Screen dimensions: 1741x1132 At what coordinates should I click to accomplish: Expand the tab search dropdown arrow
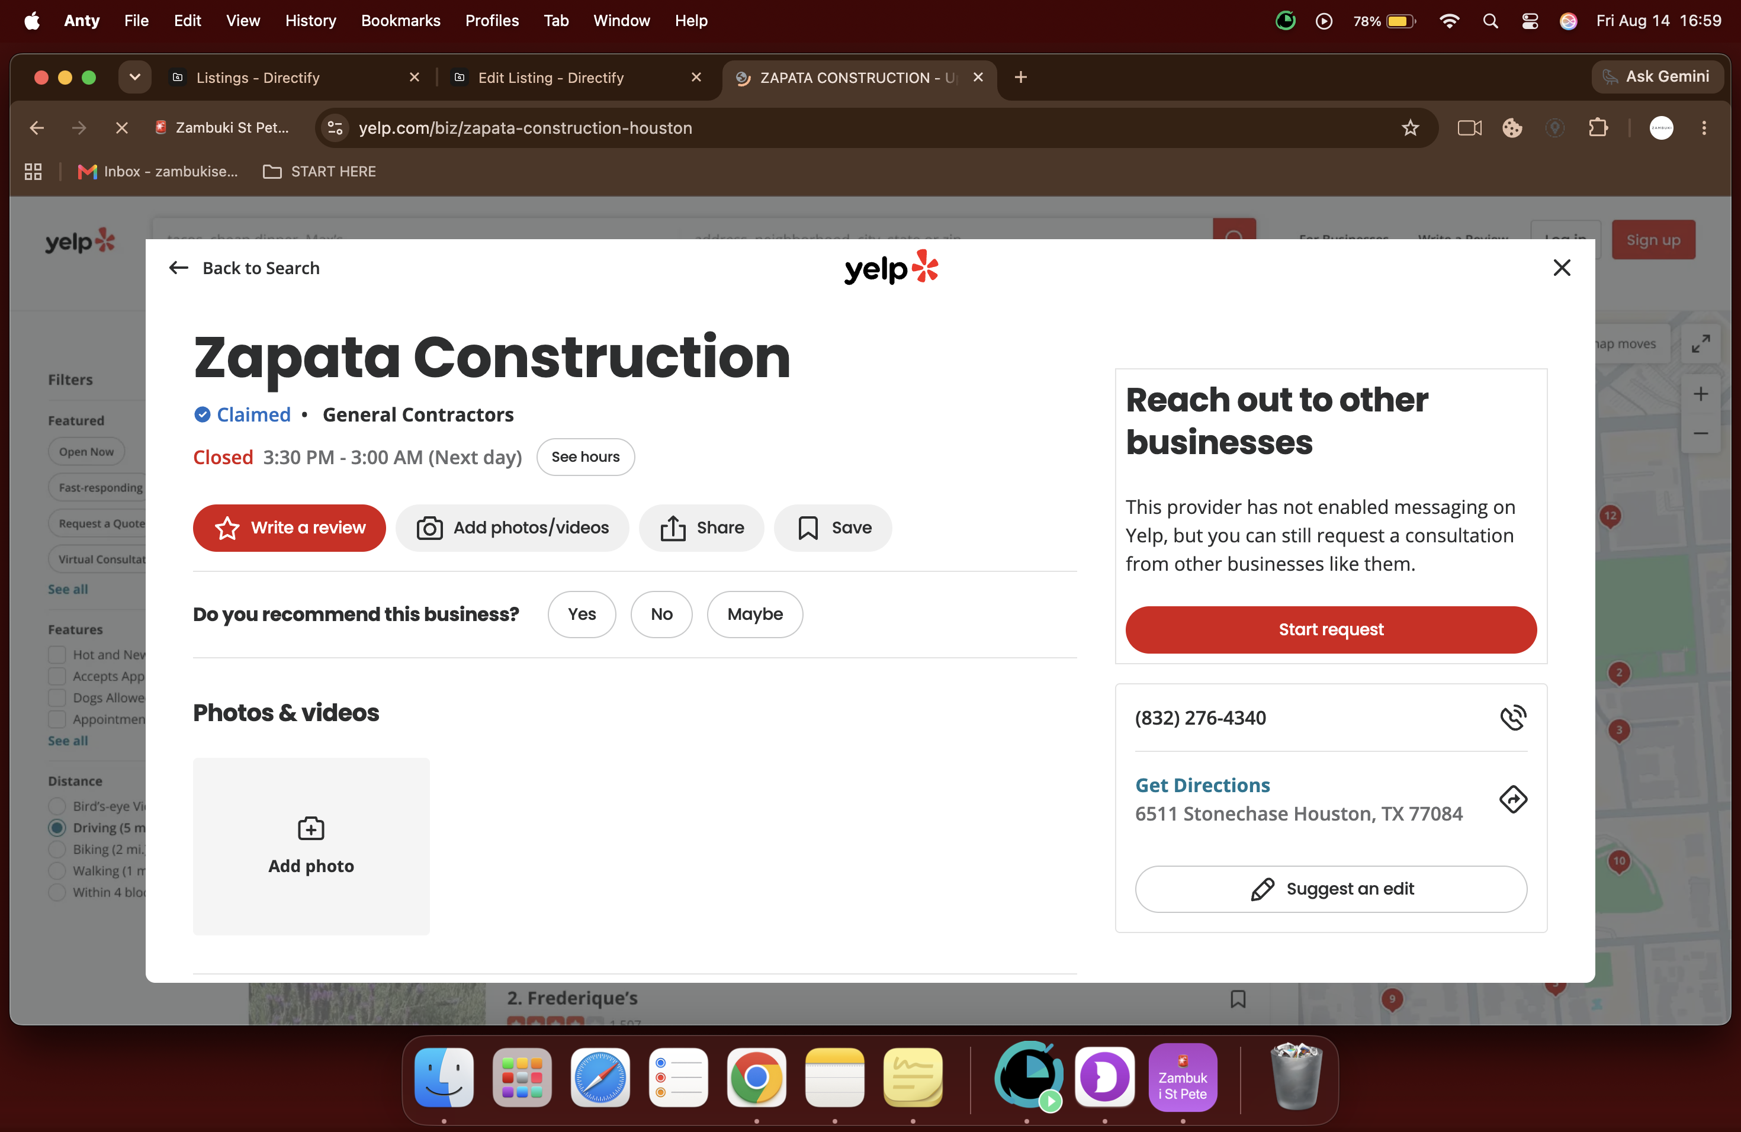(x=134, y=78)
